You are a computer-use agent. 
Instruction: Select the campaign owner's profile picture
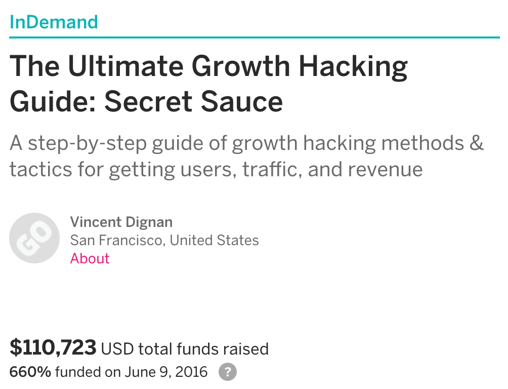tap(34, 238)
